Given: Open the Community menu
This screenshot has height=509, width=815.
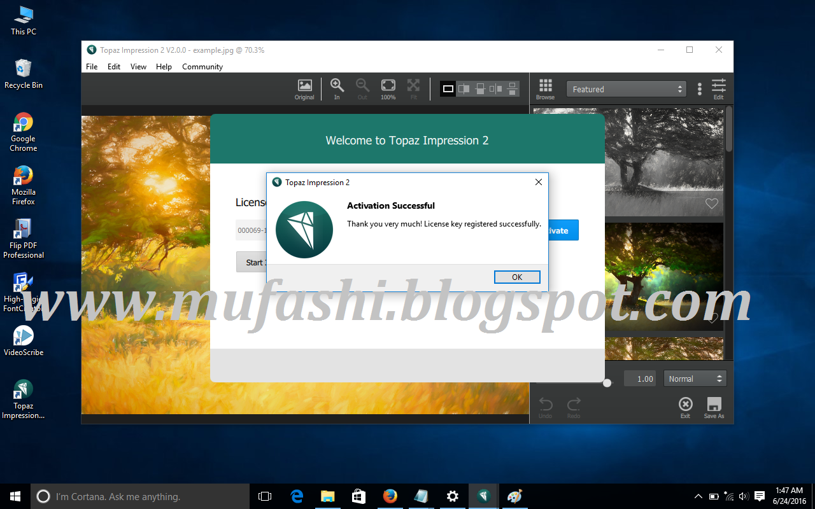Looking at the screenshot, I should click(x=202, y=66).
